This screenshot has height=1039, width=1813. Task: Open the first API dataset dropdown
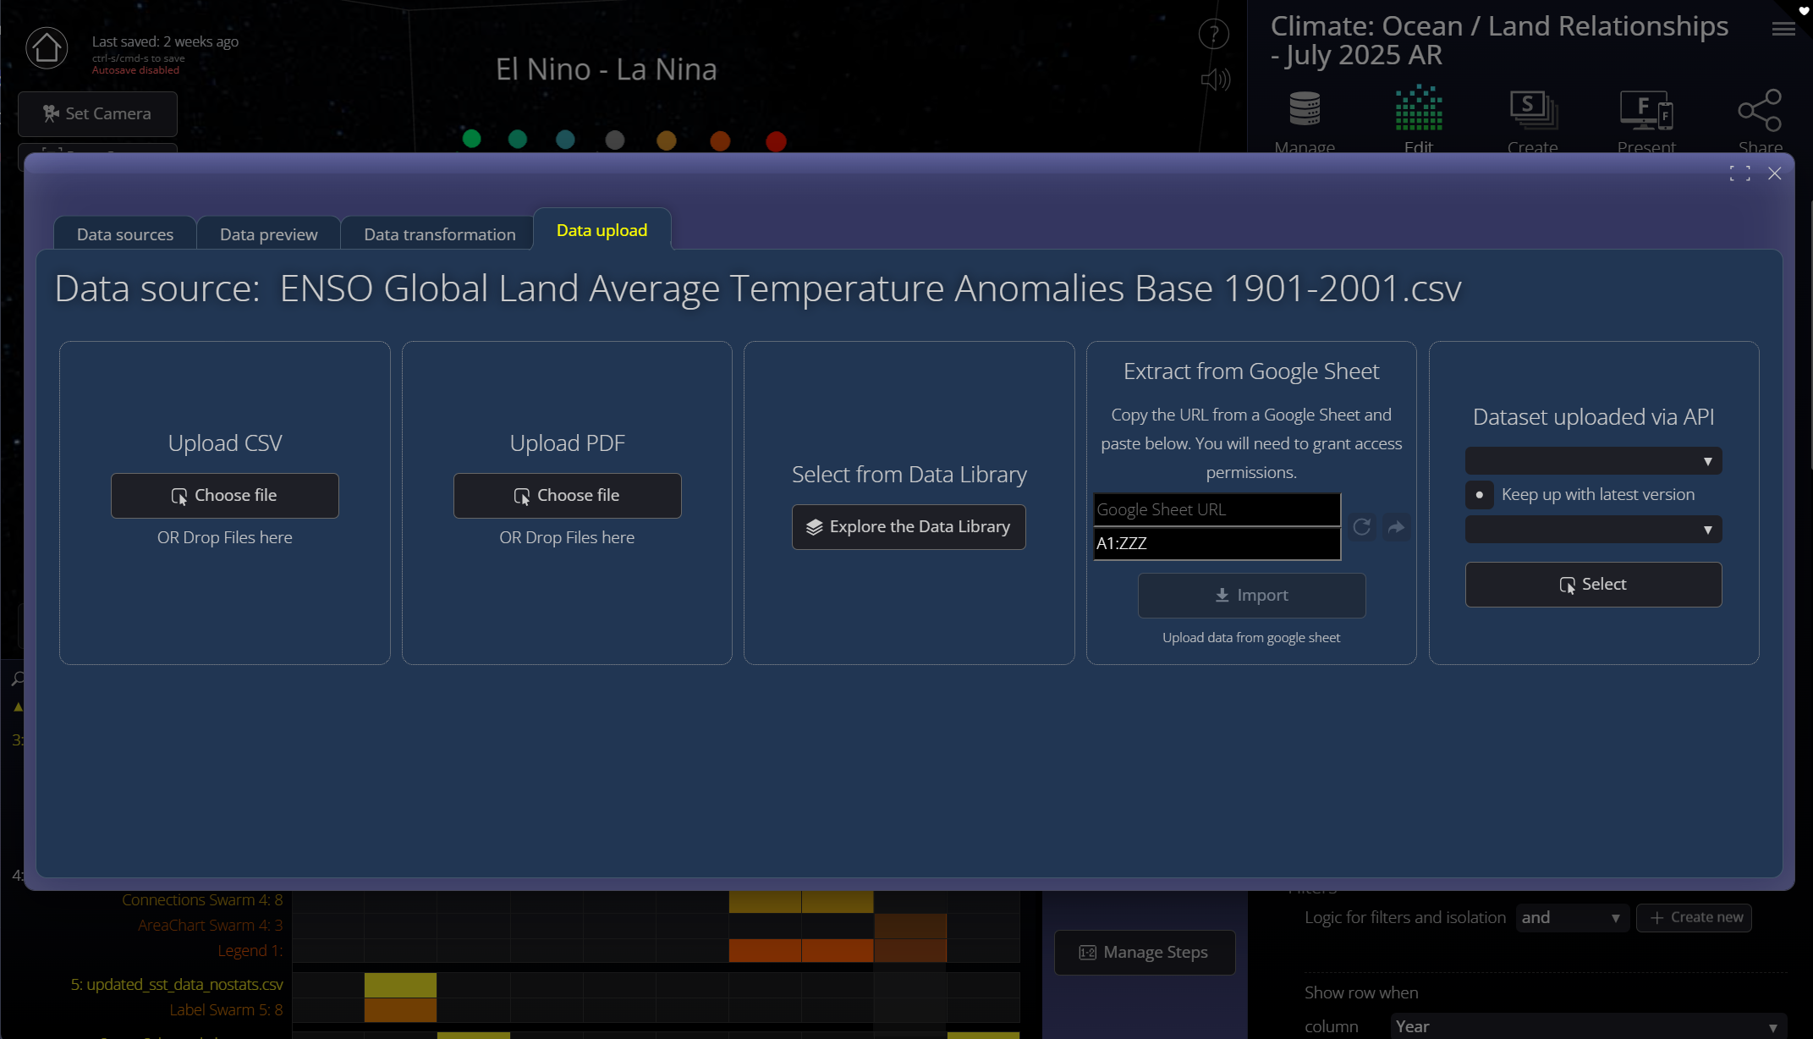(x=1593, y=461)
